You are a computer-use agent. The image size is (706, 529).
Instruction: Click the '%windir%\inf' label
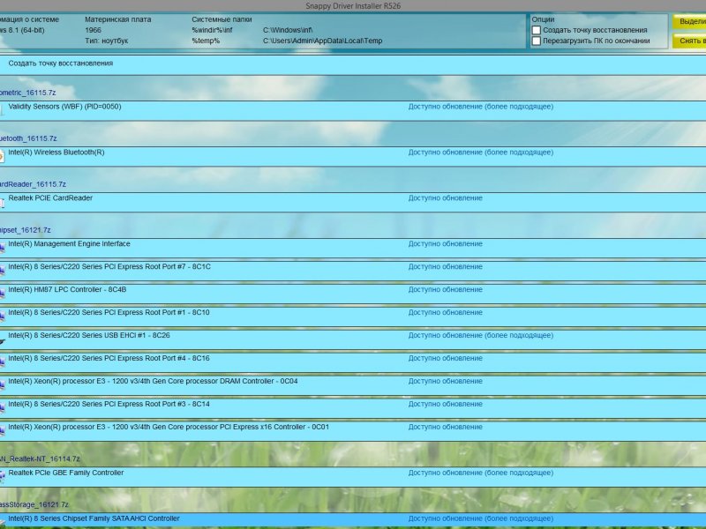[212, 30]
